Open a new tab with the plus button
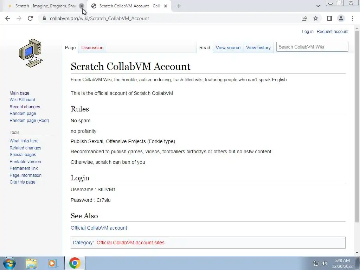This screenshot has height=270, width=360. pyautogui.click(x=179, y=6)
